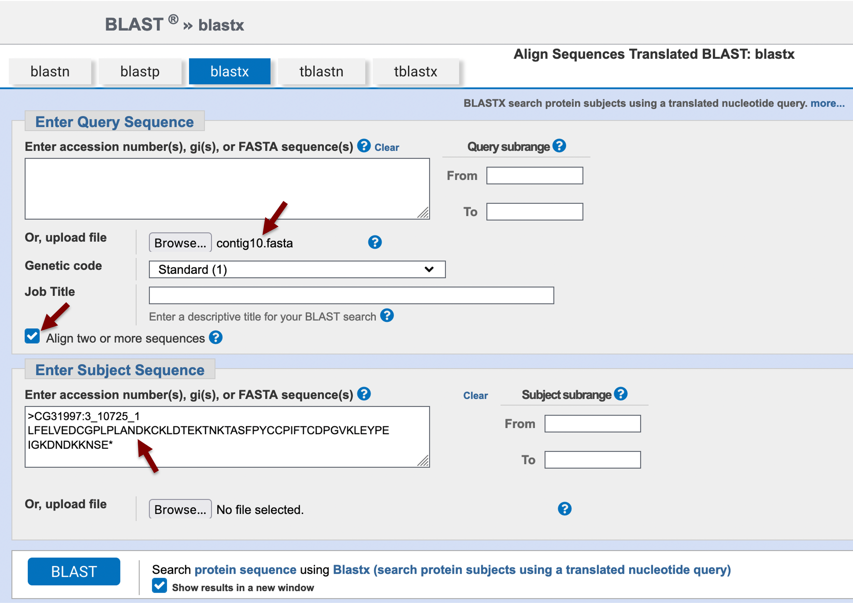The height and width of the screenshot is (603, 853).
Task: Focus the Query subrange From field
Action: [535, 175]
